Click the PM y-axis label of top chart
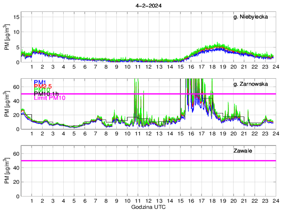Screen dimensions: 281x211 tap(7, 37)
